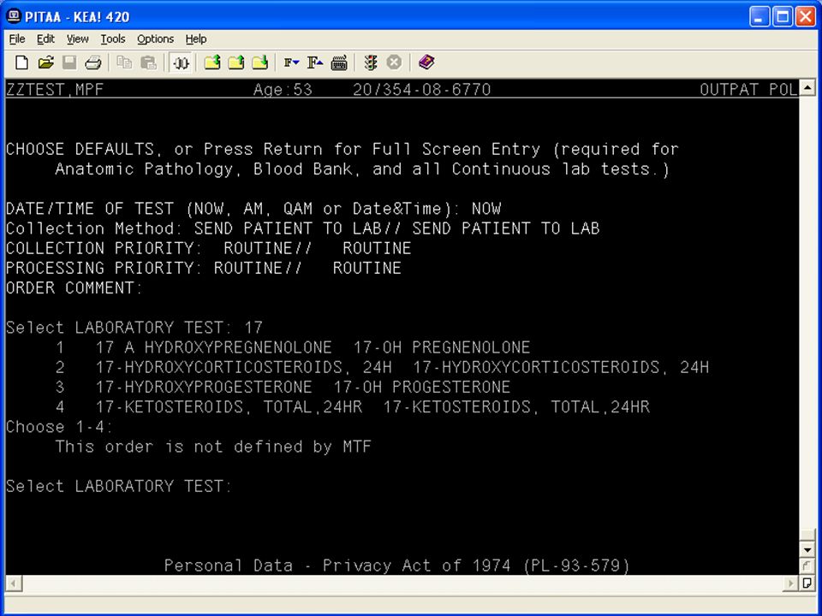Click the 'PROCESSING PRIORITY' line
The height and width of the screenshot is (616, 822).
click(x=204, y=268)
